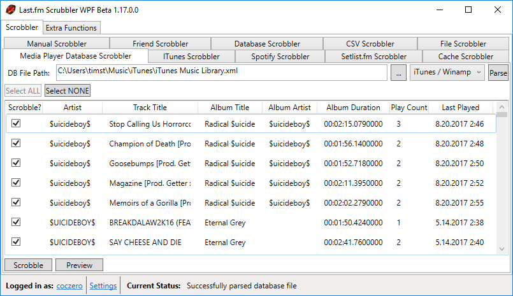Click the Last.fm Scrobbler app icon
The height and width of the screenshot is (296, 513).
(x=10, y=10)
